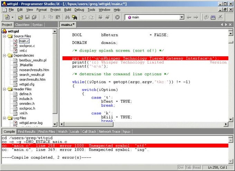This screenshot has width=235, height=171.
Task: Click editor vertical scroll down arrow
Action: tap(231, 120)
